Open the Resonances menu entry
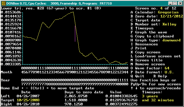 point(144,44)
